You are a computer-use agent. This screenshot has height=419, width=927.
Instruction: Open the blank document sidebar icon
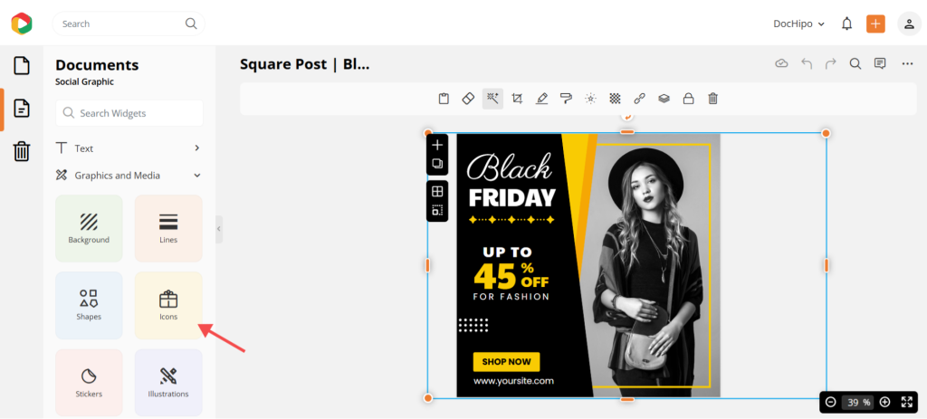[22, 65]
